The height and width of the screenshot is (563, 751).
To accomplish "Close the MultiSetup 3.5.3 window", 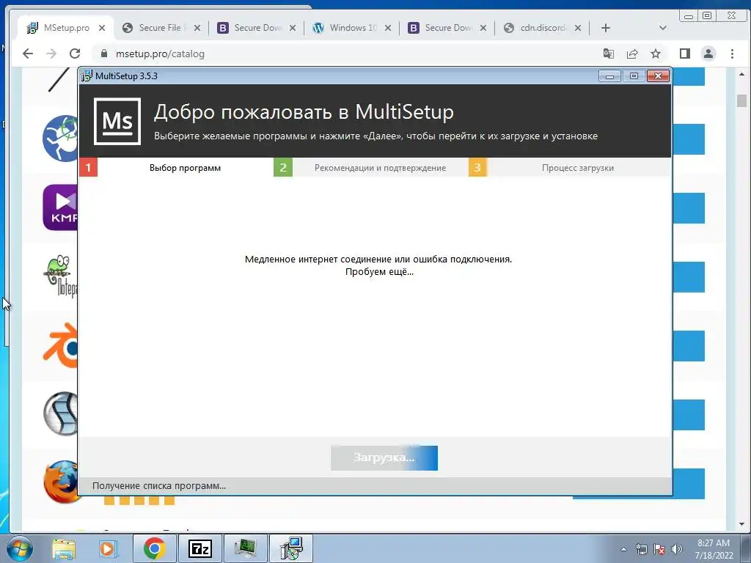I will click(x=658, y=76).
